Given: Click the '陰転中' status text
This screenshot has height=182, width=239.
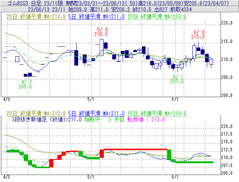Looking at the screenshot, I should (92, 119).
